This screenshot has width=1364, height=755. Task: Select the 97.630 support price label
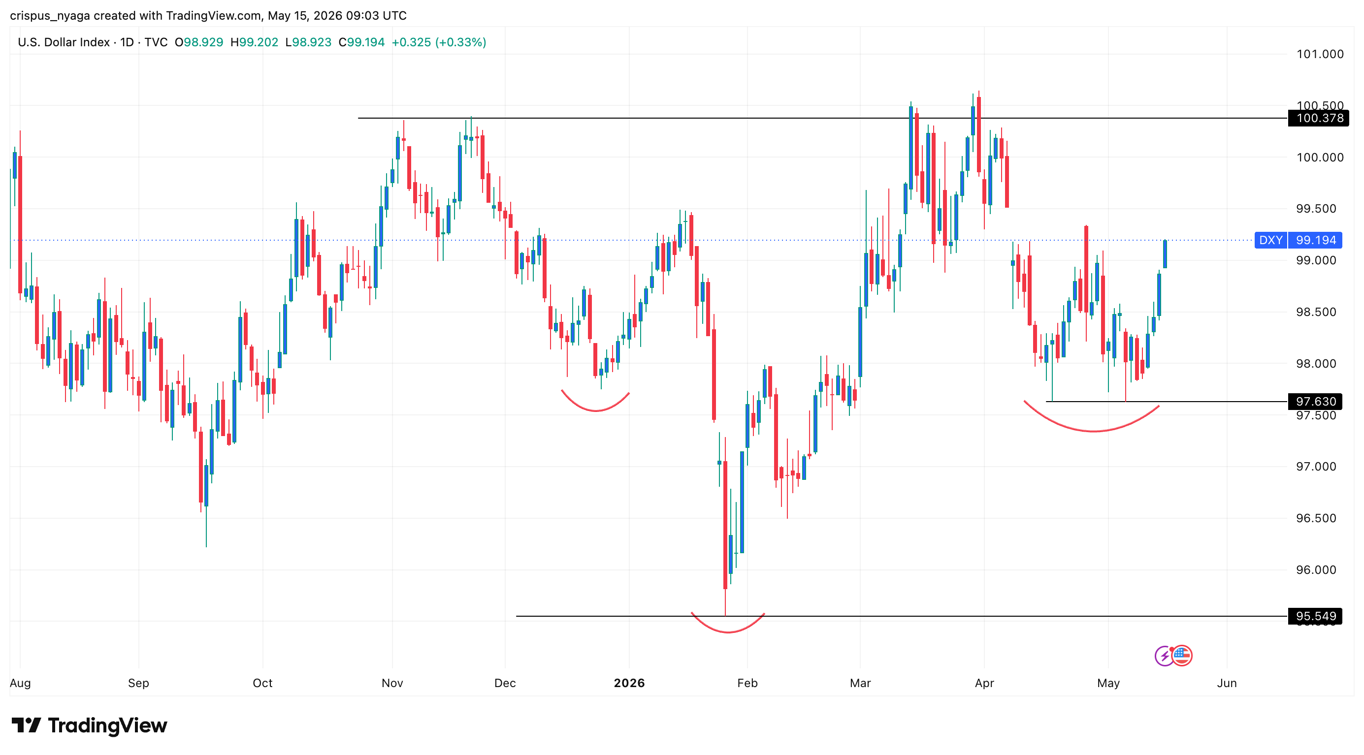tap(1315, 402)
